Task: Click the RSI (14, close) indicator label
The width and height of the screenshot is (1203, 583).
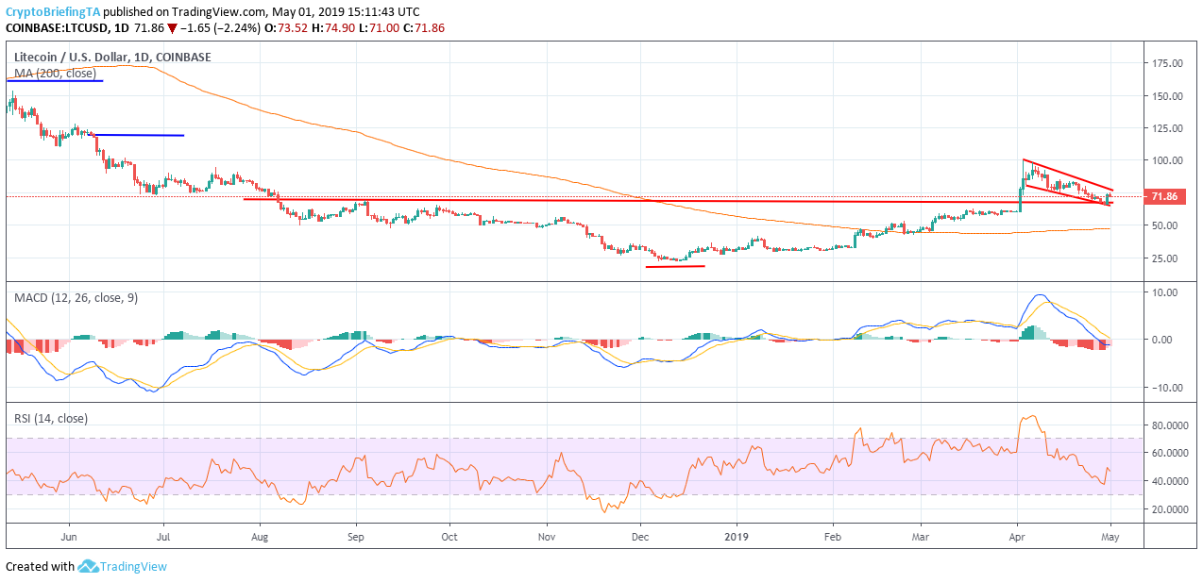Action: [x=51, y=418]
